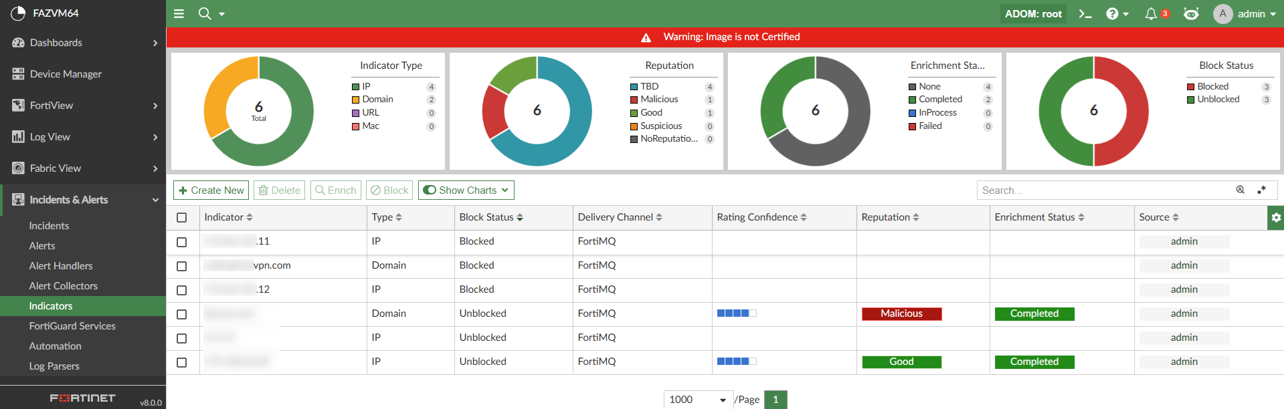Open FortiGuard Services in the sidebar

pos(72,326)
